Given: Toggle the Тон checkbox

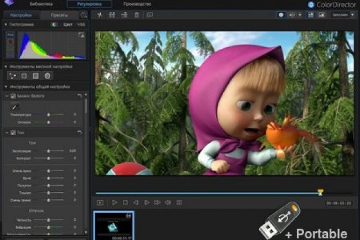Looking at the screenshot, I should [x=13, y=132].
